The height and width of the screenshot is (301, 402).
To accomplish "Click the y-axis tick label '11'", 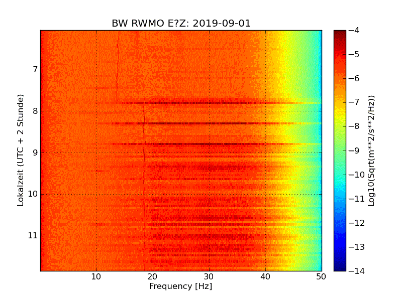I will click(x=33, y=235).
